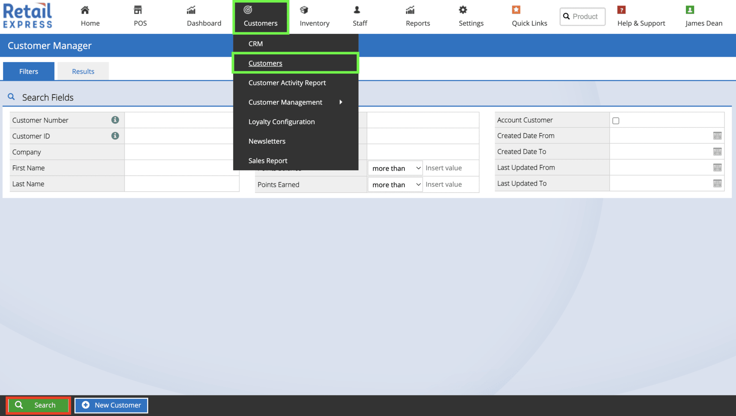This screenshot has width=736, height=416.
Task: Open the Points Earned comparison dropdown
Action: coord(395,185)
